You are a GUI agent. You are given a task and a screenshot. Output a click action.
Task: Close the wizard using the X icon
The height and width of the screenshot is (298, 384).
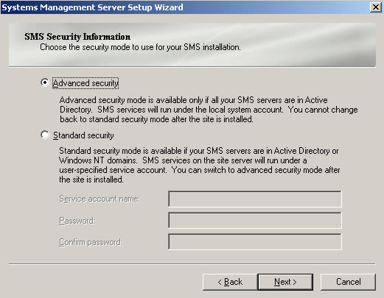click(x=376, y=7)
